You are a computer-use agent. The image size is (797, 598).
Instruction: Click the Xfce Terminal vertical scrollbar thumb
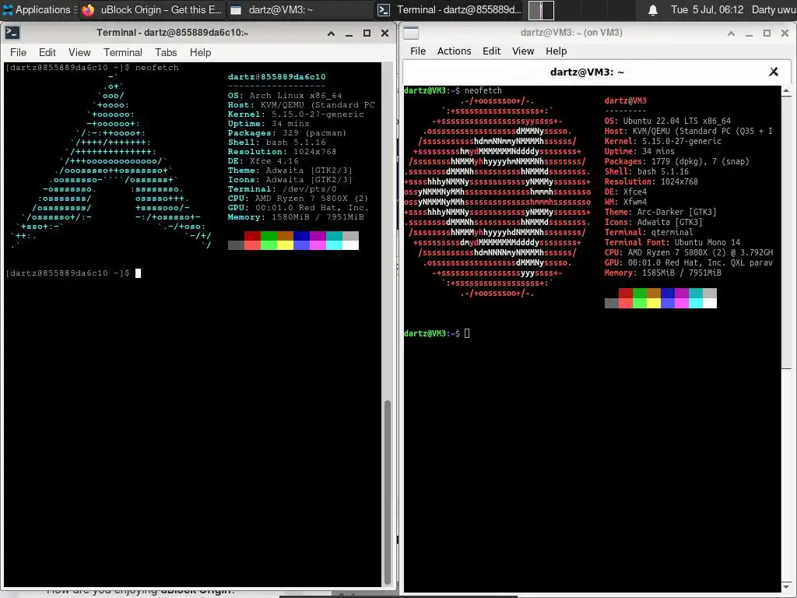pyautogui.click(x=388, y=492)
